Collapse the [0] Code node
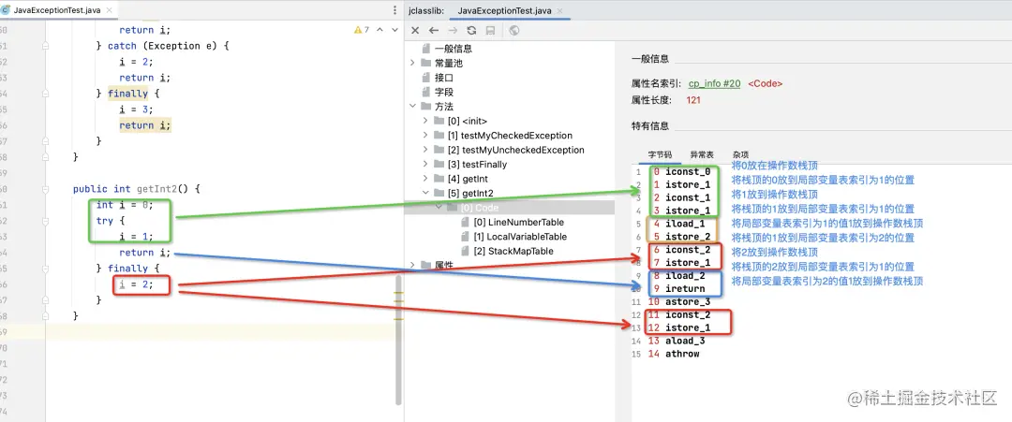The image size is (1012, 422). coord(439,208)
